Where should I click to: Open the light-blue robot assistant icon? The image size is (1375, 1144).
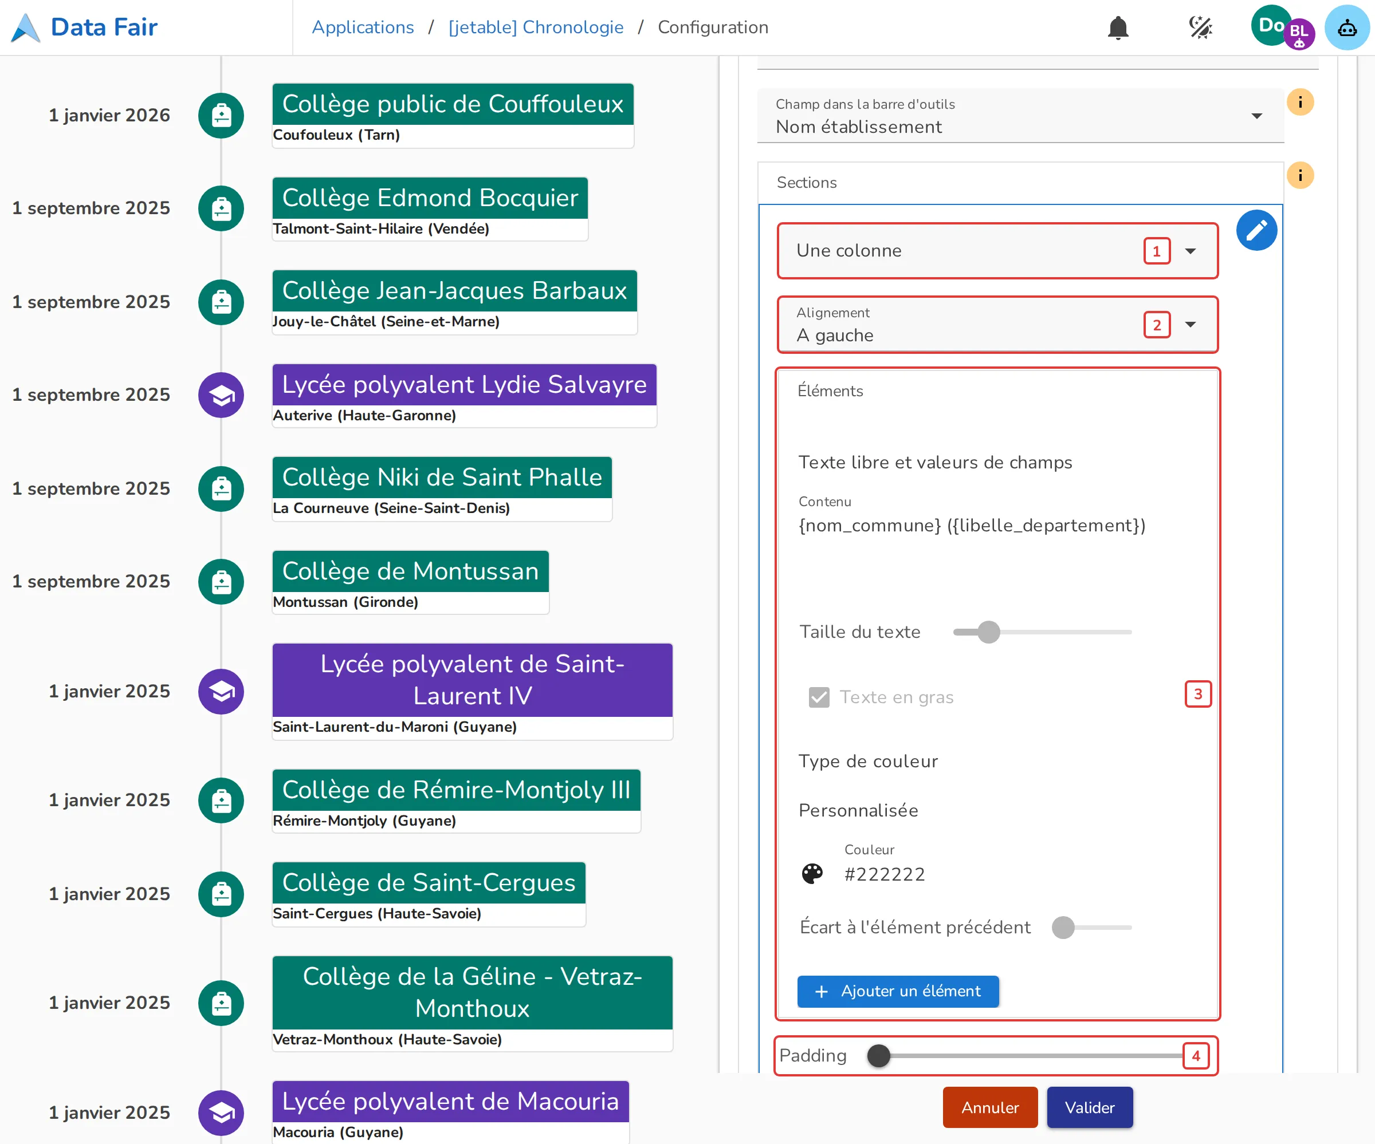(x=1347, y=27)
